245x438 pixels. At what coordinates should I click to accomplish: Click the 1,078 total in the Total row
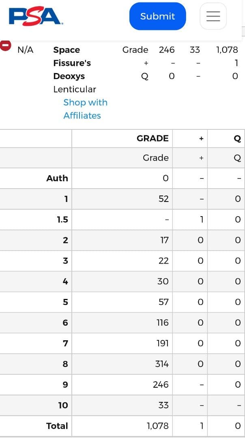[x=157, y=426]
